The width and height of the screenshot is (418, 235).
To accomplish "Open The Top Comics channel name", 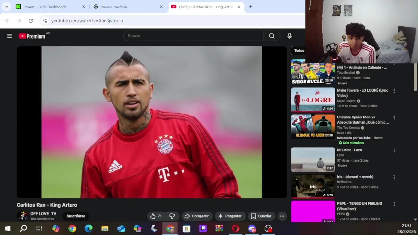I will pos(348,128).
